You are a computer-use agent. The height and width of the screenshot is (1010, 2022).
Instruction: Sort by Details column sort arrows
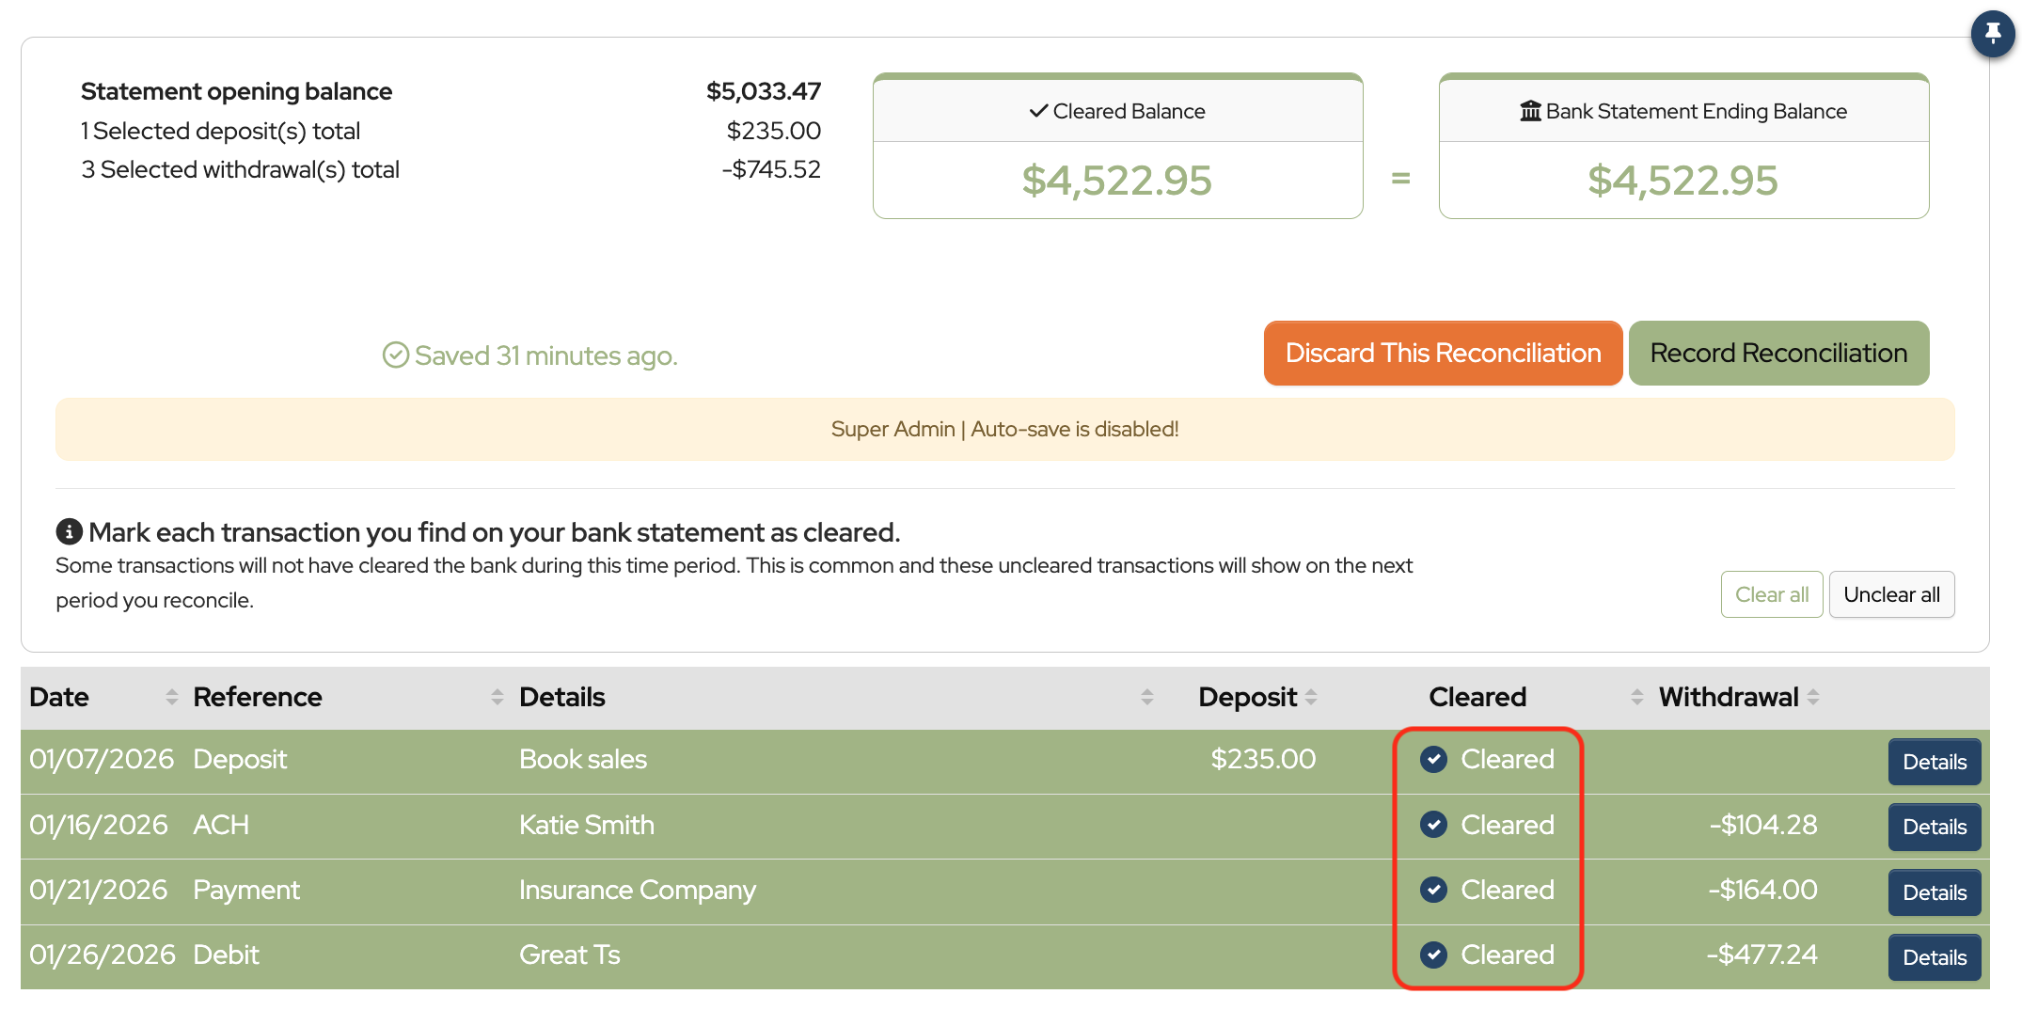point(1146,697)
